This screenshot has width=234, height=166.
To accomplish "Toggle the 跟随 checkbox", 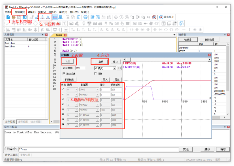I will click(x=95, y=73).
